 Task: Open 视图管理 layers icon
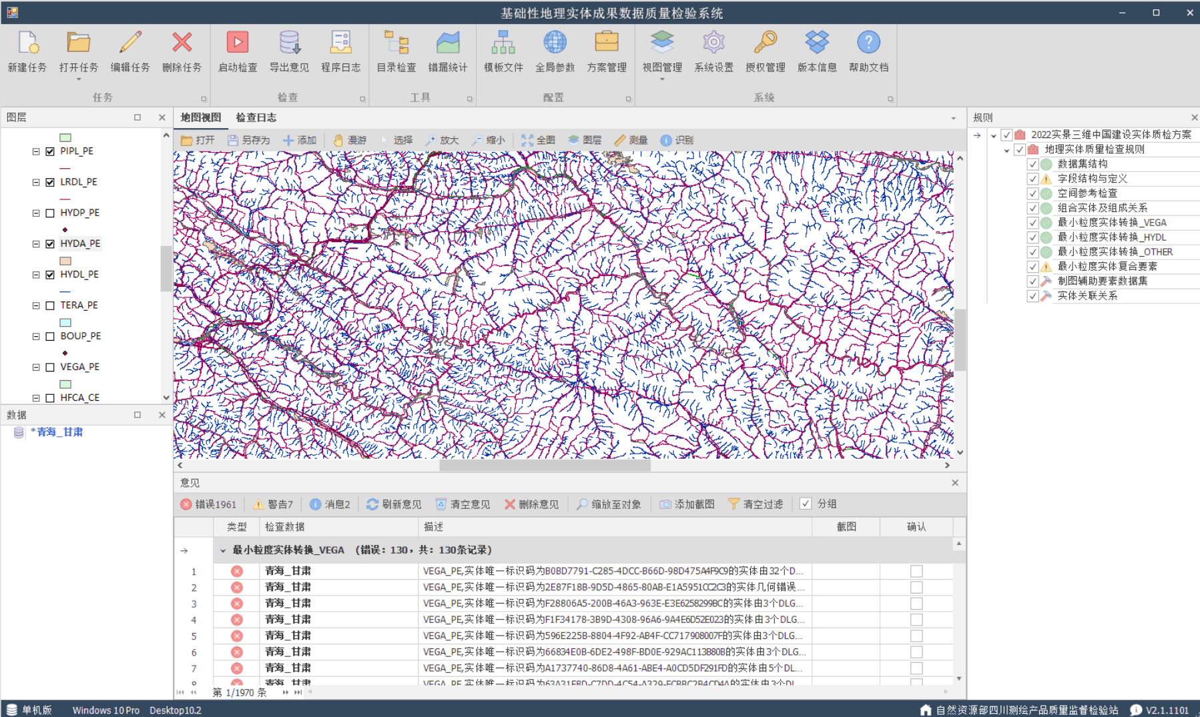click(662, 43)
